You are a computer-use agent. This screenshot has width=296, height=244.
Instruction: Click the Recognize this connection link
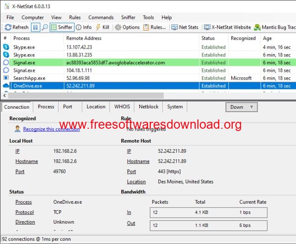tap(51, 129)
